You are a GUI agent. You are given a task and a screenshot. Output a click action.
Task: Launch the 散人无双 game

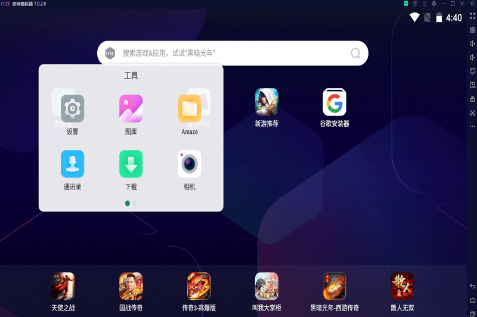click(x=402, y=285)
